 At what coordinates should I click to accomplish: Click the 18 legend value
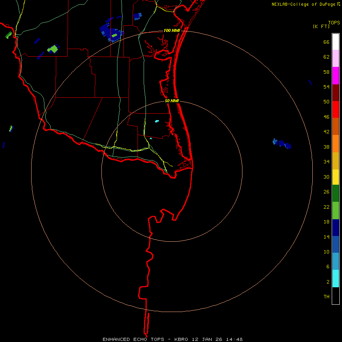[326, 222]
